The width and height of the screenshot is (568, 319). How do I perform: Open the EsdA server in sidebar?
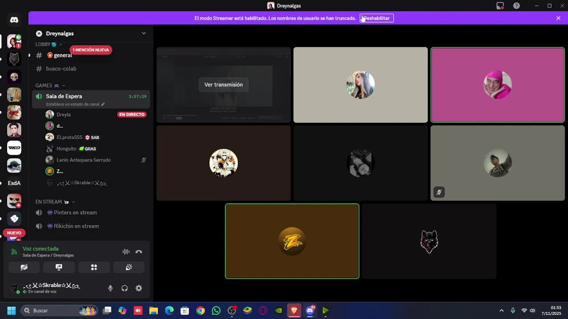14,183
